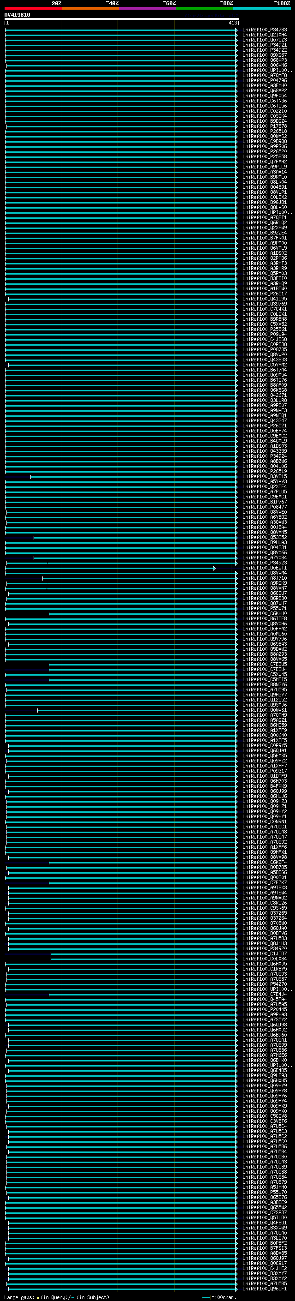Select UniRef100_C6TD56 label
Image resolution: width=295 pixels, height=1301 pixels.
[x=265, y=106]
